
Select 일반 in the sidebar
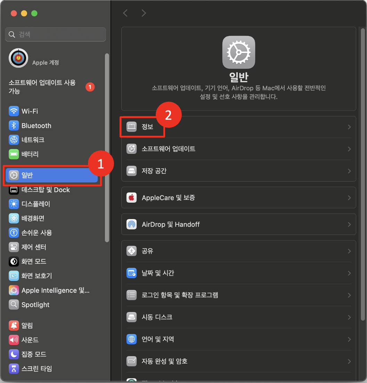coord(51,175)
